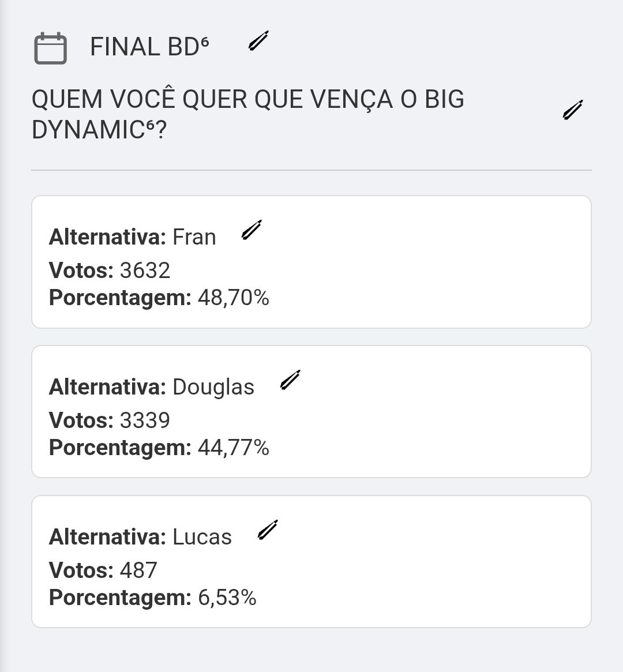This screenshot has height=672, width=623.
Task: Edit the FINAL BD⁶ title with pencil icon
Action: coord(259,41)
